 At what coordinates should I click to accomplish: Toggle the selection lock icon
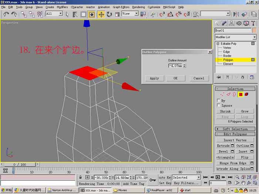click(80, 177)
